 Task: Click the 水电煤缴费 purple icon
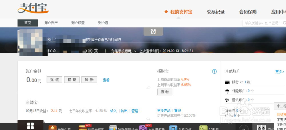tap(143, 128)
